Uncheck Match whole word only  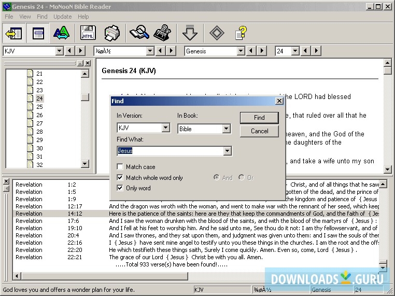tap(120, 178)
